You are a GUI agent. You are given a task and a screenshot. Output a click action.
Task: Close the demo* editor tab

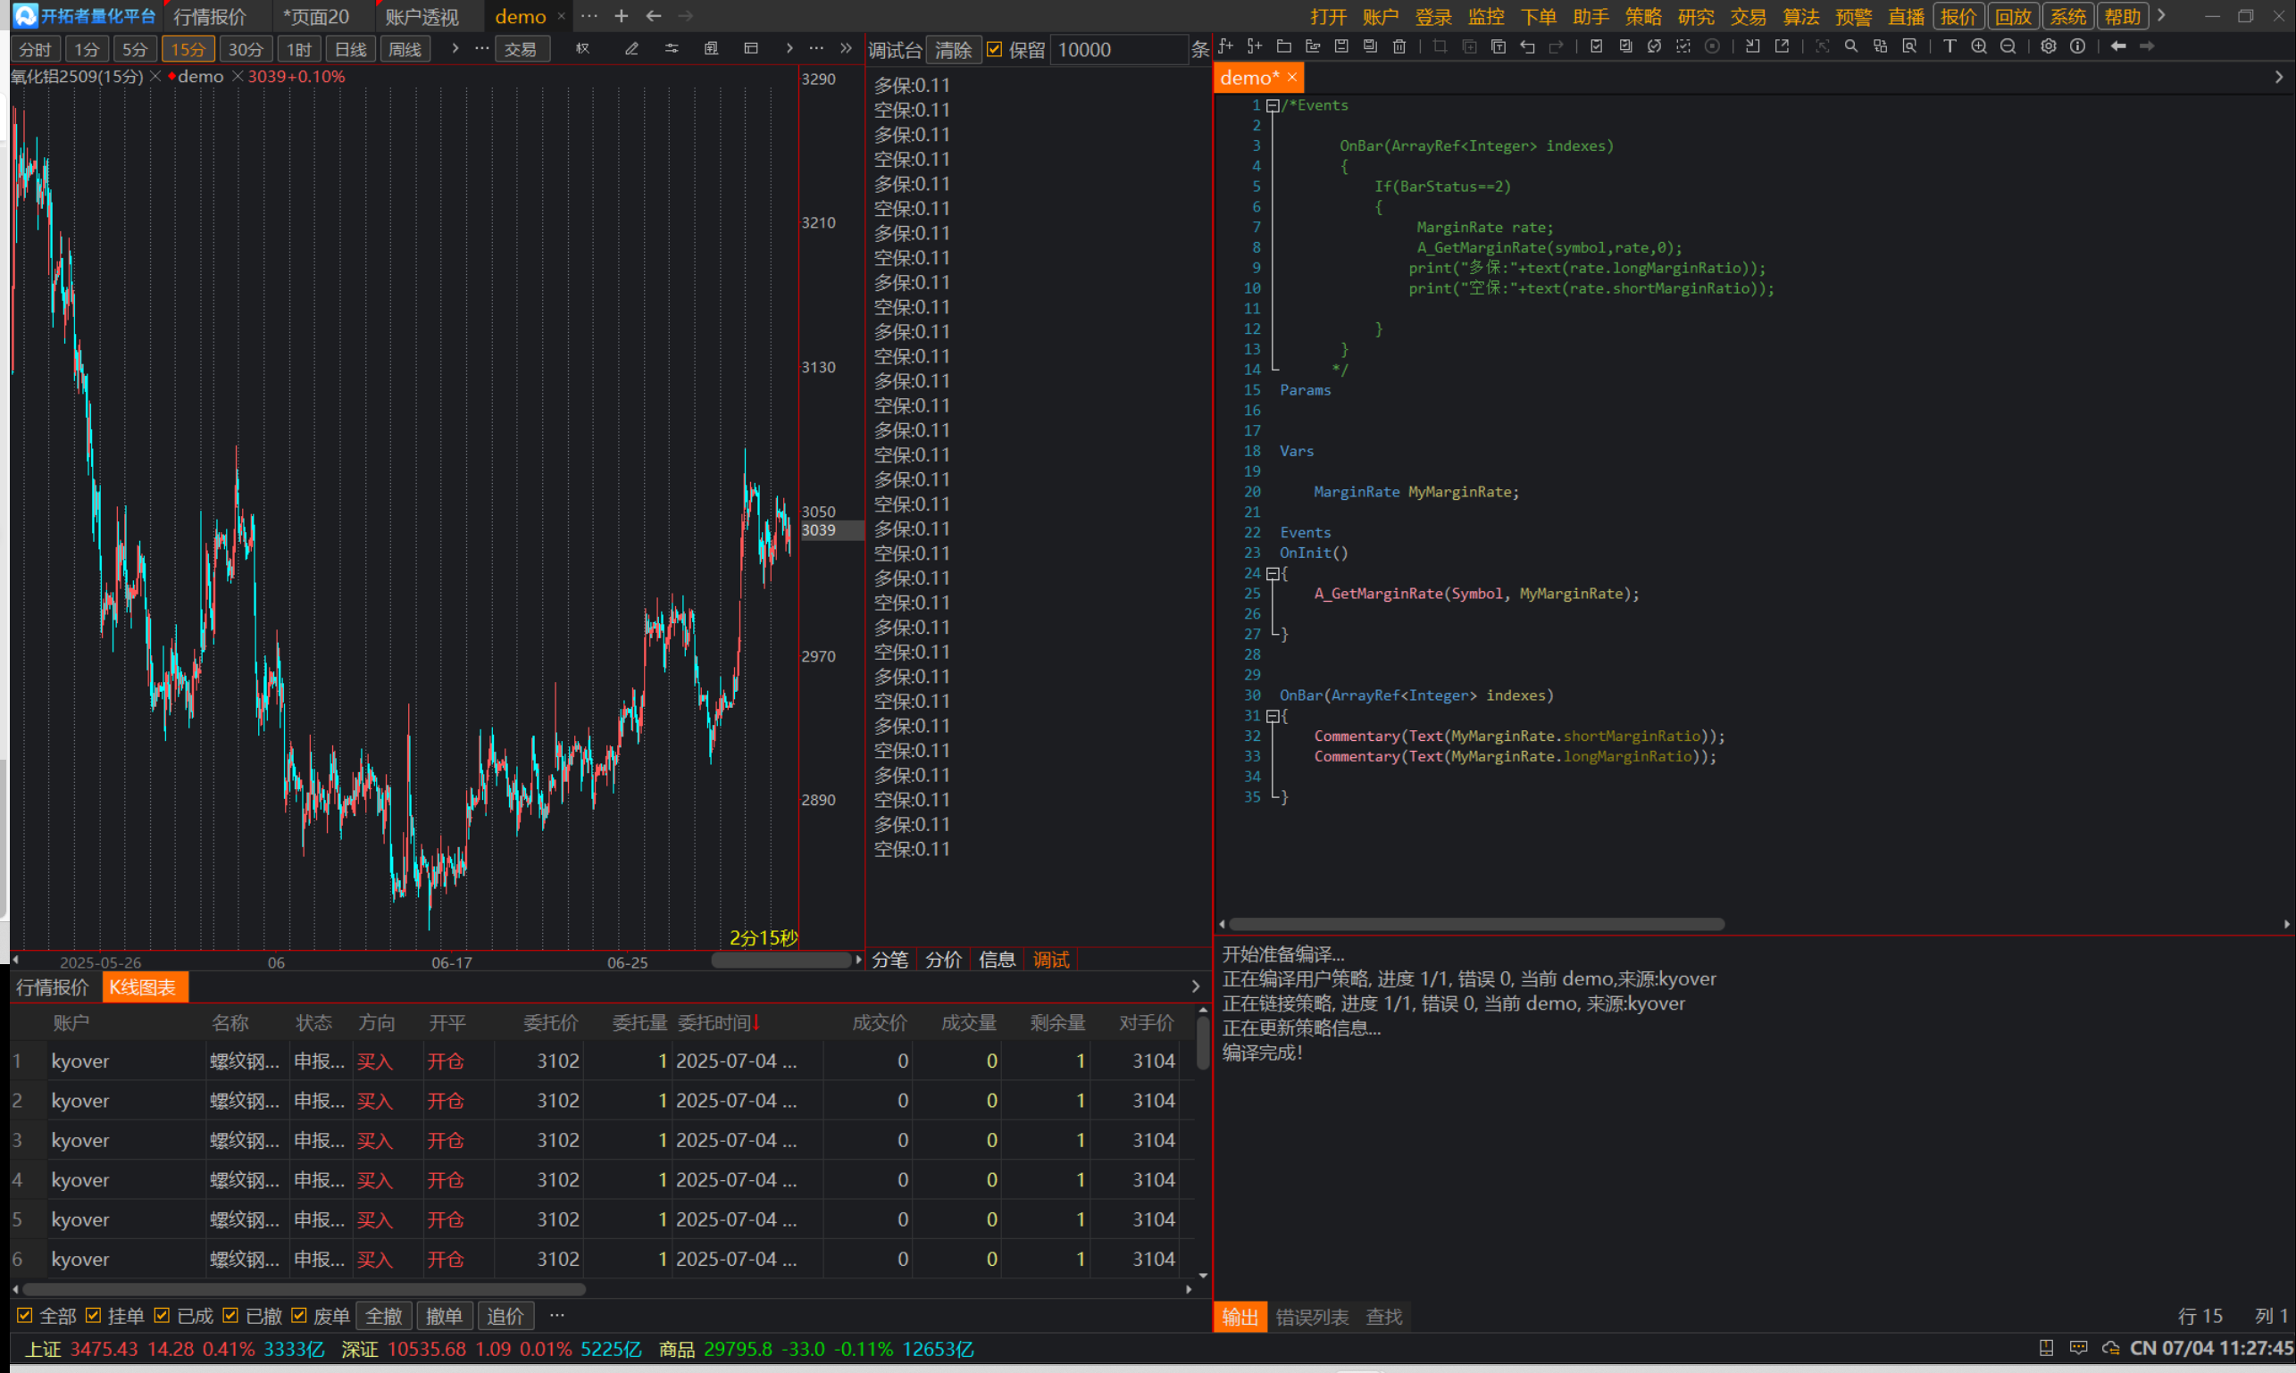1292,78
